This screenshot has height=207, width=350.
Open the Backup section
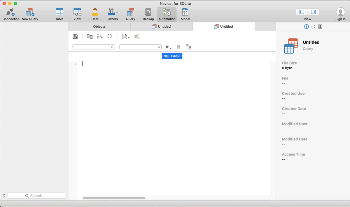(x=148, y=14)
